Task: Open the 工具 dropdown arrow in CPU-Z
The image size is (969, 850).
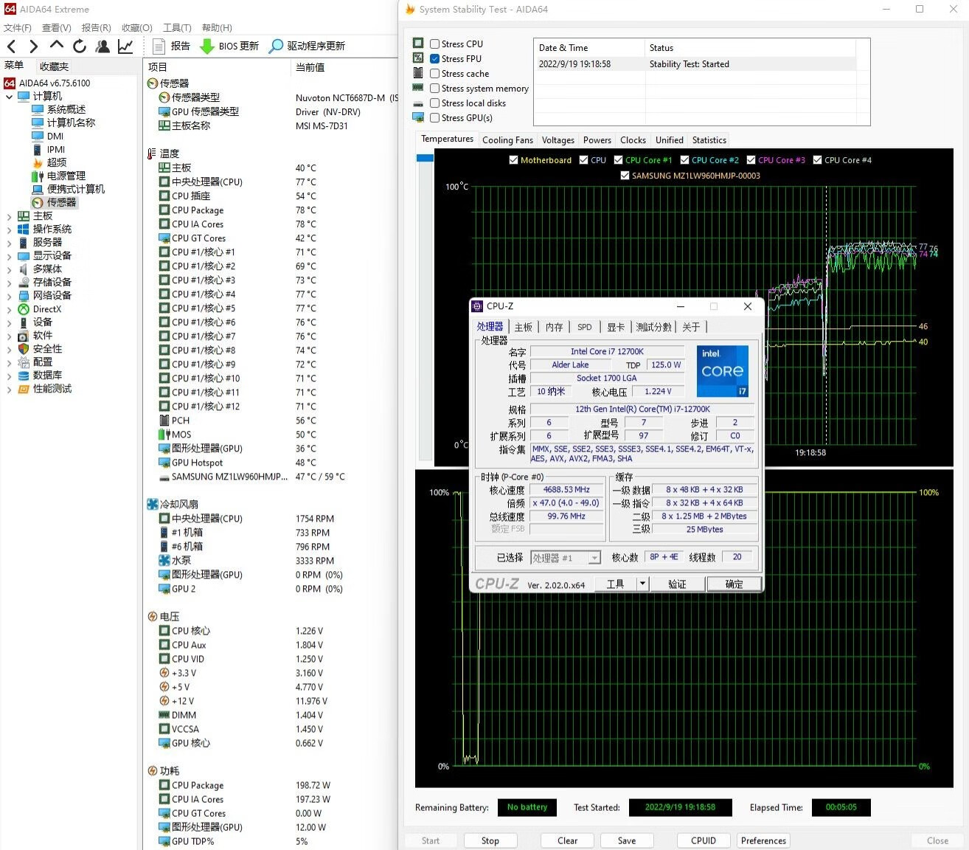Action: [x=642, y=584]
